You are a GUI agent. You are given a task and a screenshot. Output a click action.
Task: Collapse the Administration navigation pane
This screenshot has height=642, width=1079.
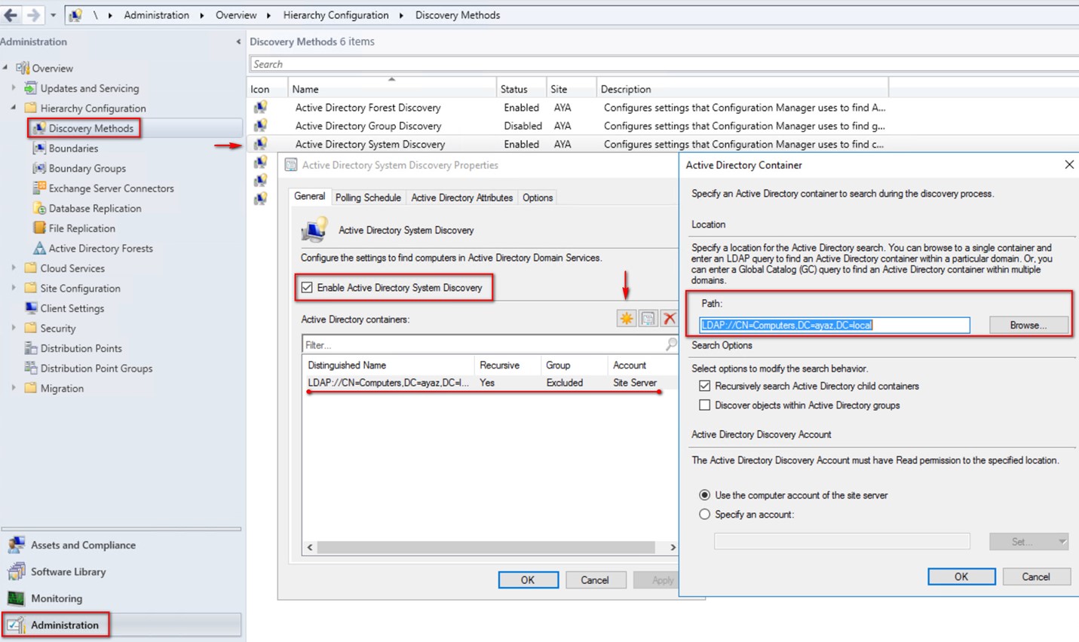click(238, 42)
